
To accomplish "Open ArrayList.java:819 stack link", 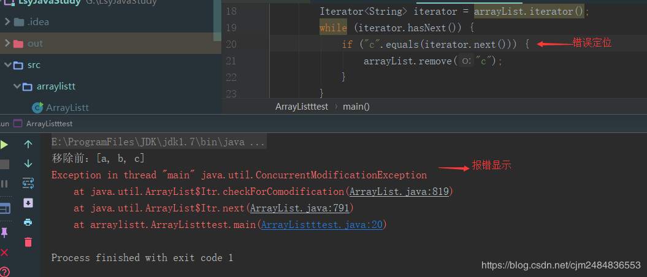I will pyautogui.click(x=399, y=192).
